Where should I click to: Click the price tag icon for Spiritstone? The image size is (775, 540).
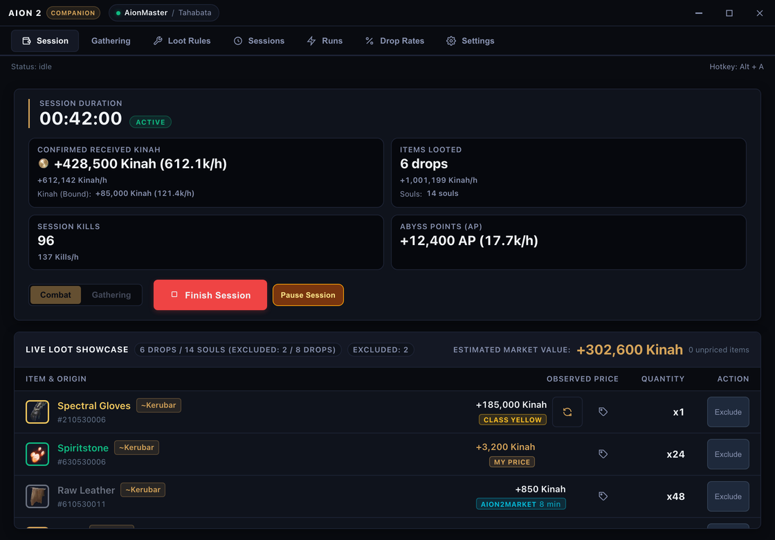coord(603,454)
